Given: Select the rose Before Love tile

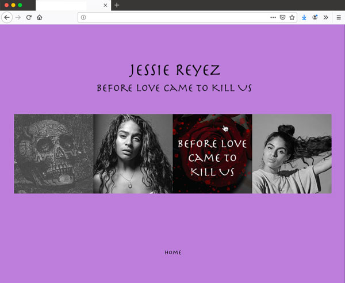Looking at the screenshot, I should pos(213,154).
